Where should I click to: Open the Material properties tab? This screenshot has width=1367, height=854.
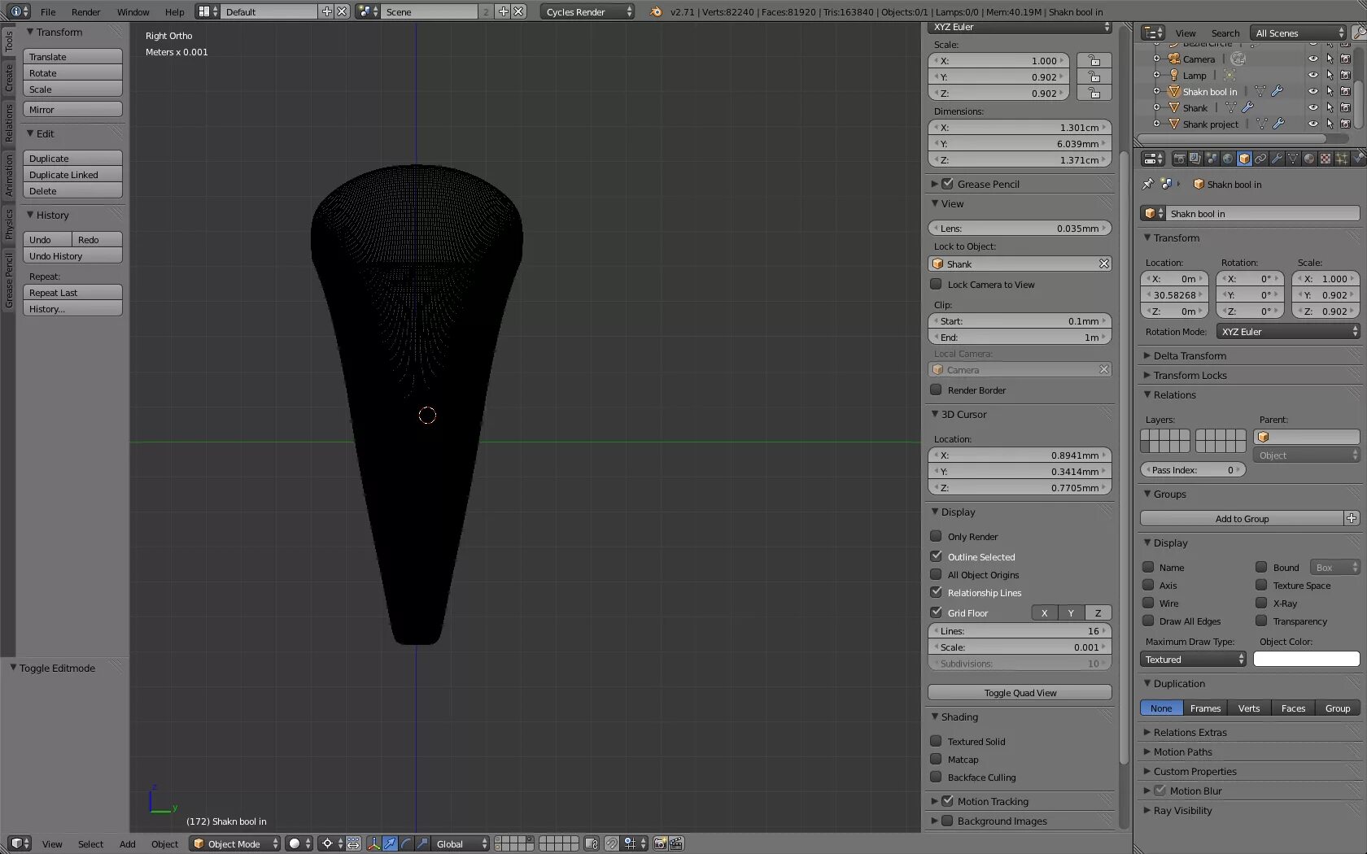pos(1309,159)
